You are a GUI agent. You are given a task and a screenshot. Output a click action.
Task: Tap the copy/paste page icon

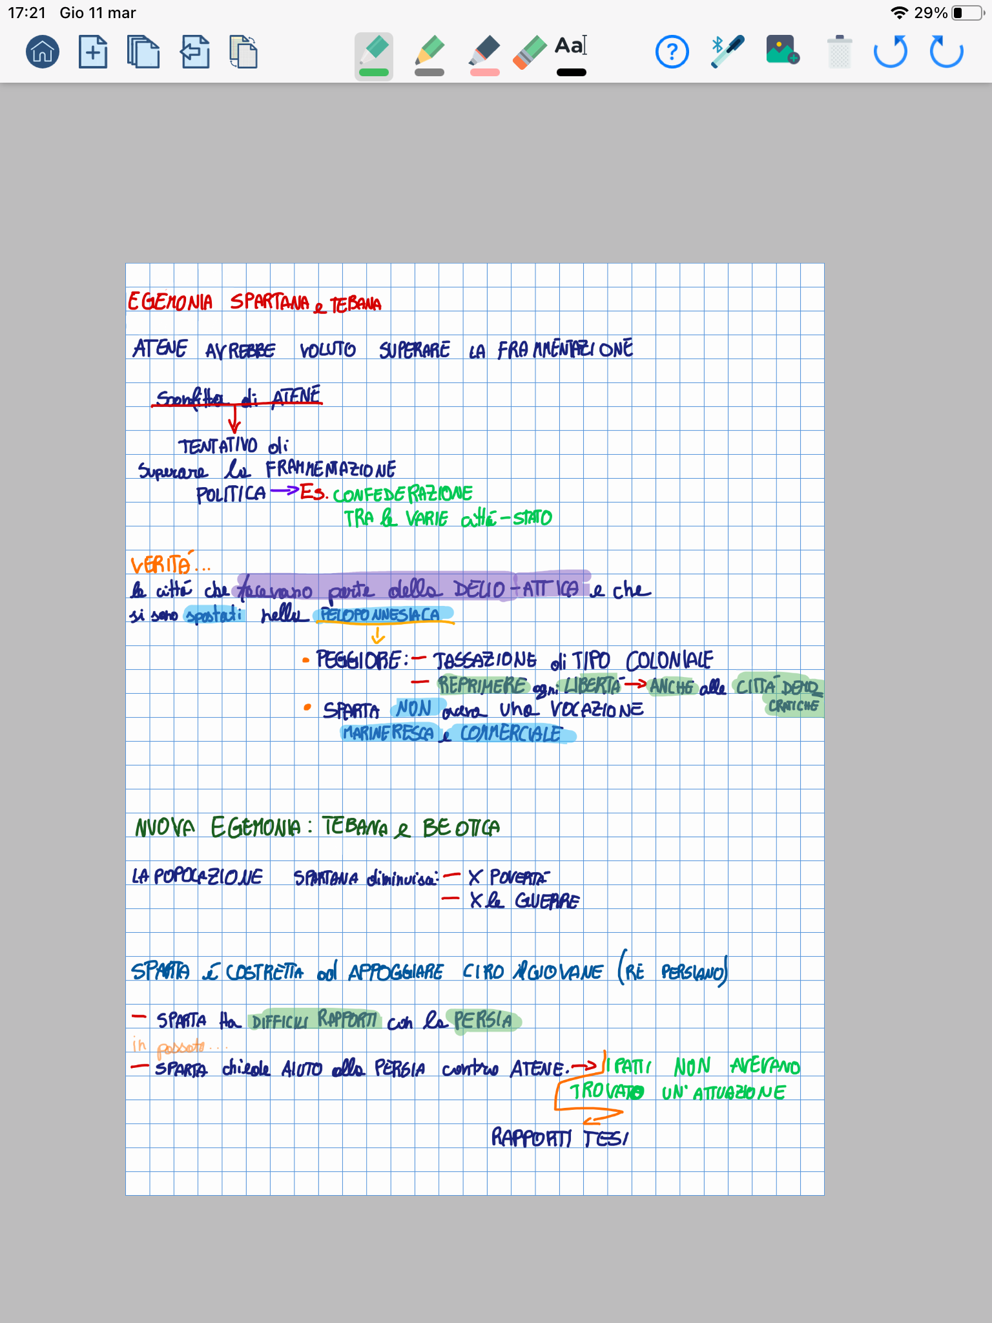coord(243,52)
